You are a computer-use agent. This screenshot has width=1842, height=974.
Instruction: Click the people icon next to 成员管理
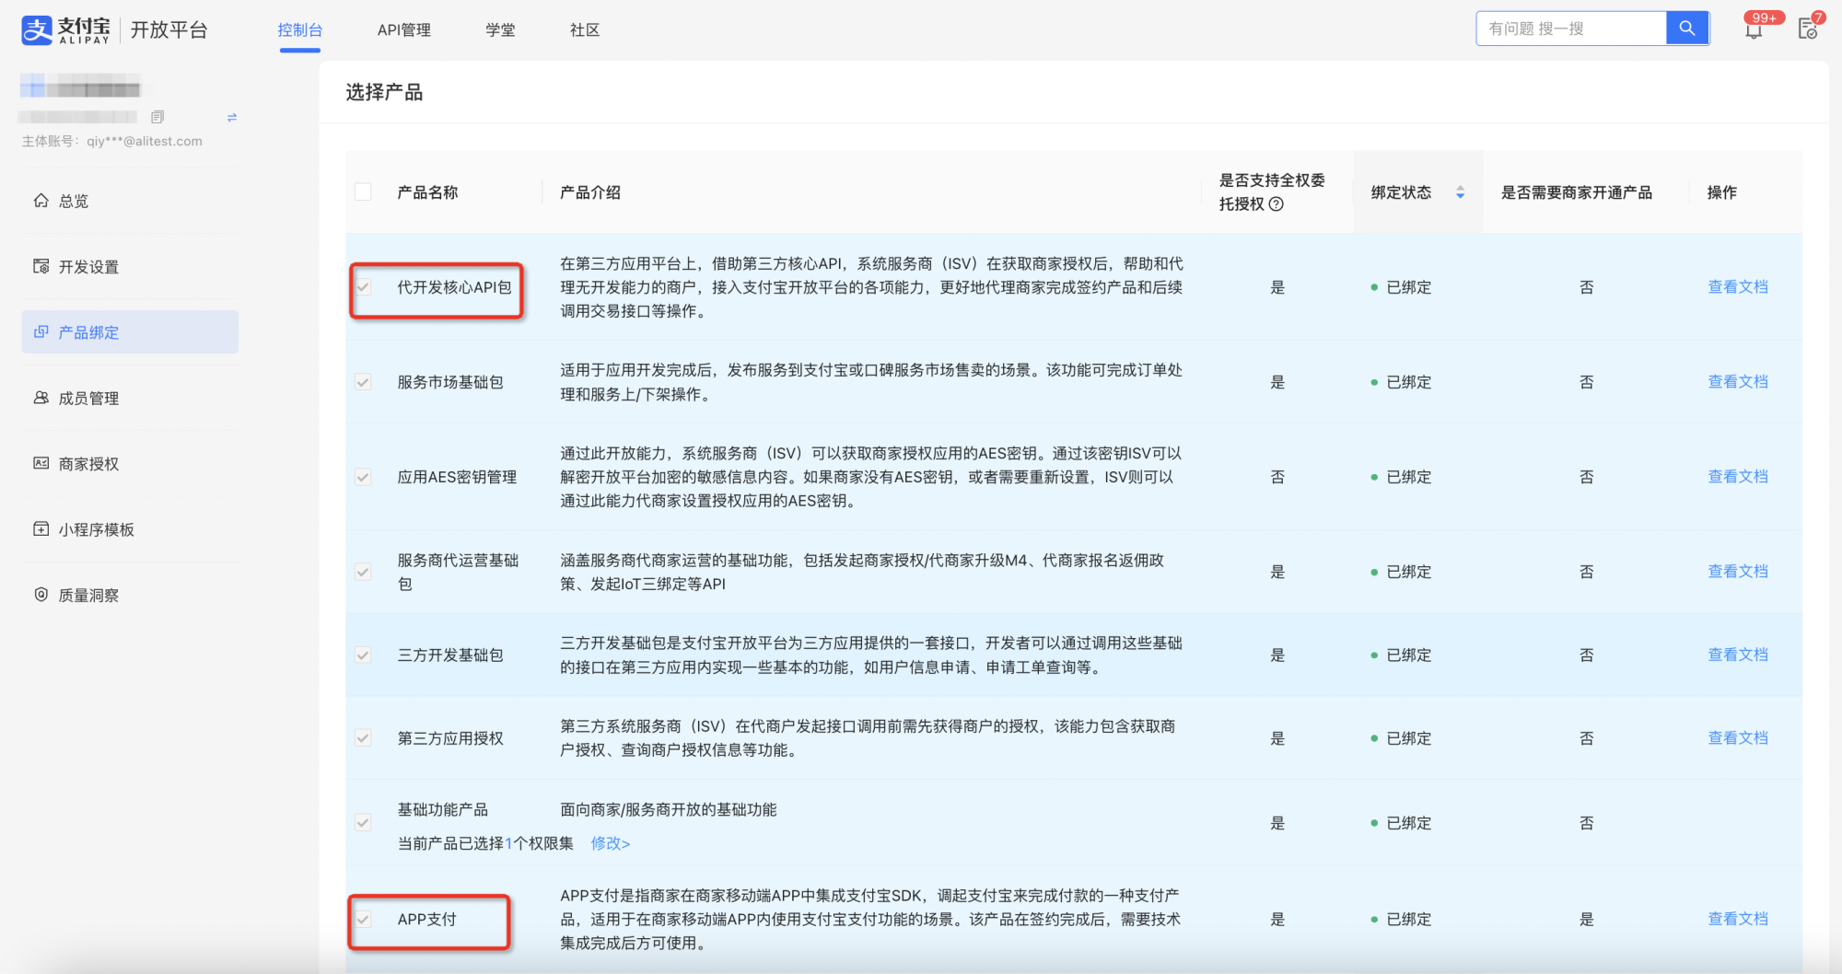(x=41, y=398)
